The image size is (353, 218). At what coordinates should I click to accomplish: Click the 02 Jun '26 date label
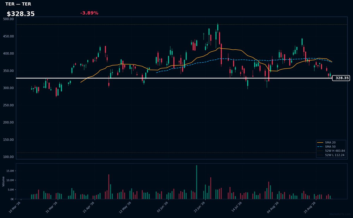click(162, 207)
